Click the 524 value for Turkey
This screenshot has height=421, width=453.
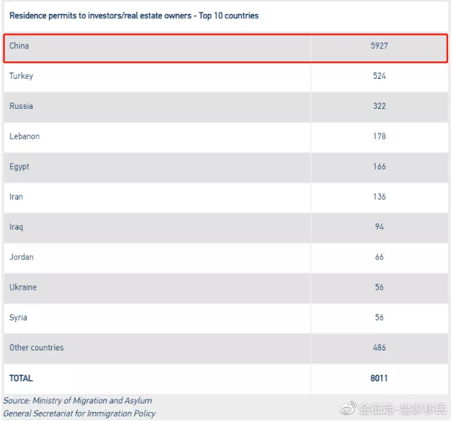379,76
